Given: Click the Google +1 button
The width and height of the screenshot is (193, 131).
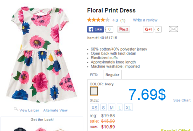Looking at the screenshot, I should (x=148, y=29).
